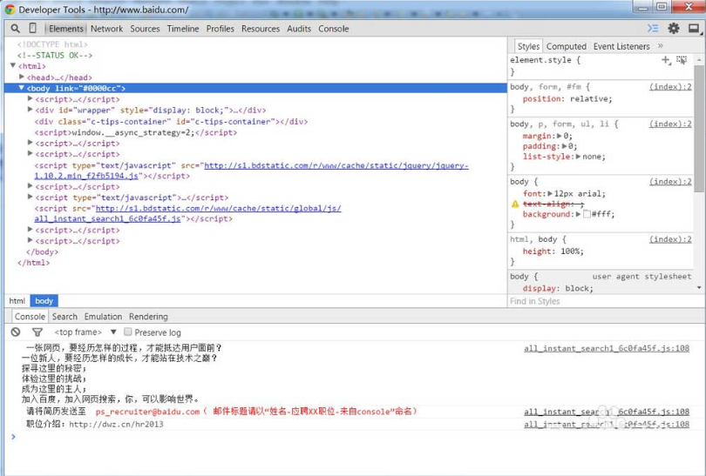Collapse the html node
This screenshot has height=476, width=706.
pos(13,65)
